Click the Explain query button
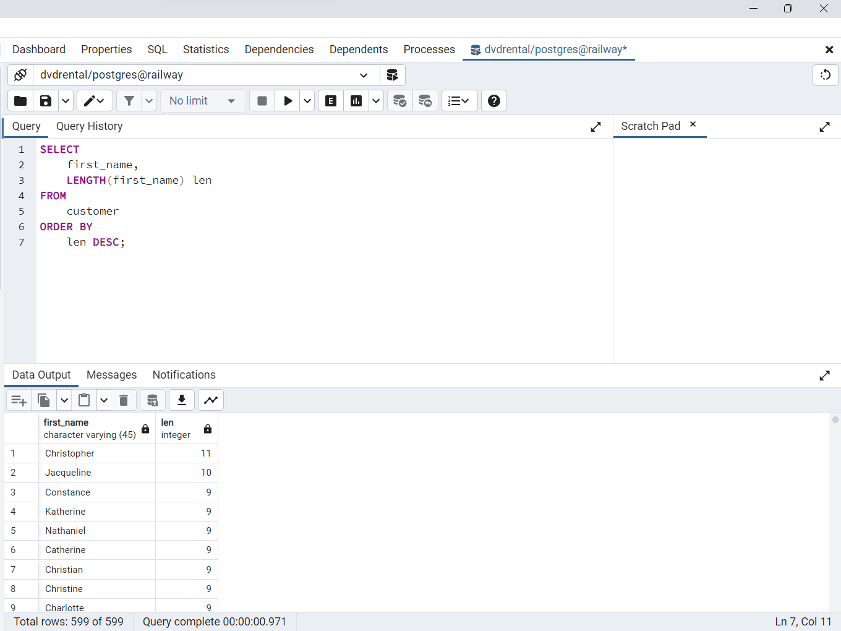This screenshot has width=841, height=631. pyautogui.click(x=331, y=101)
